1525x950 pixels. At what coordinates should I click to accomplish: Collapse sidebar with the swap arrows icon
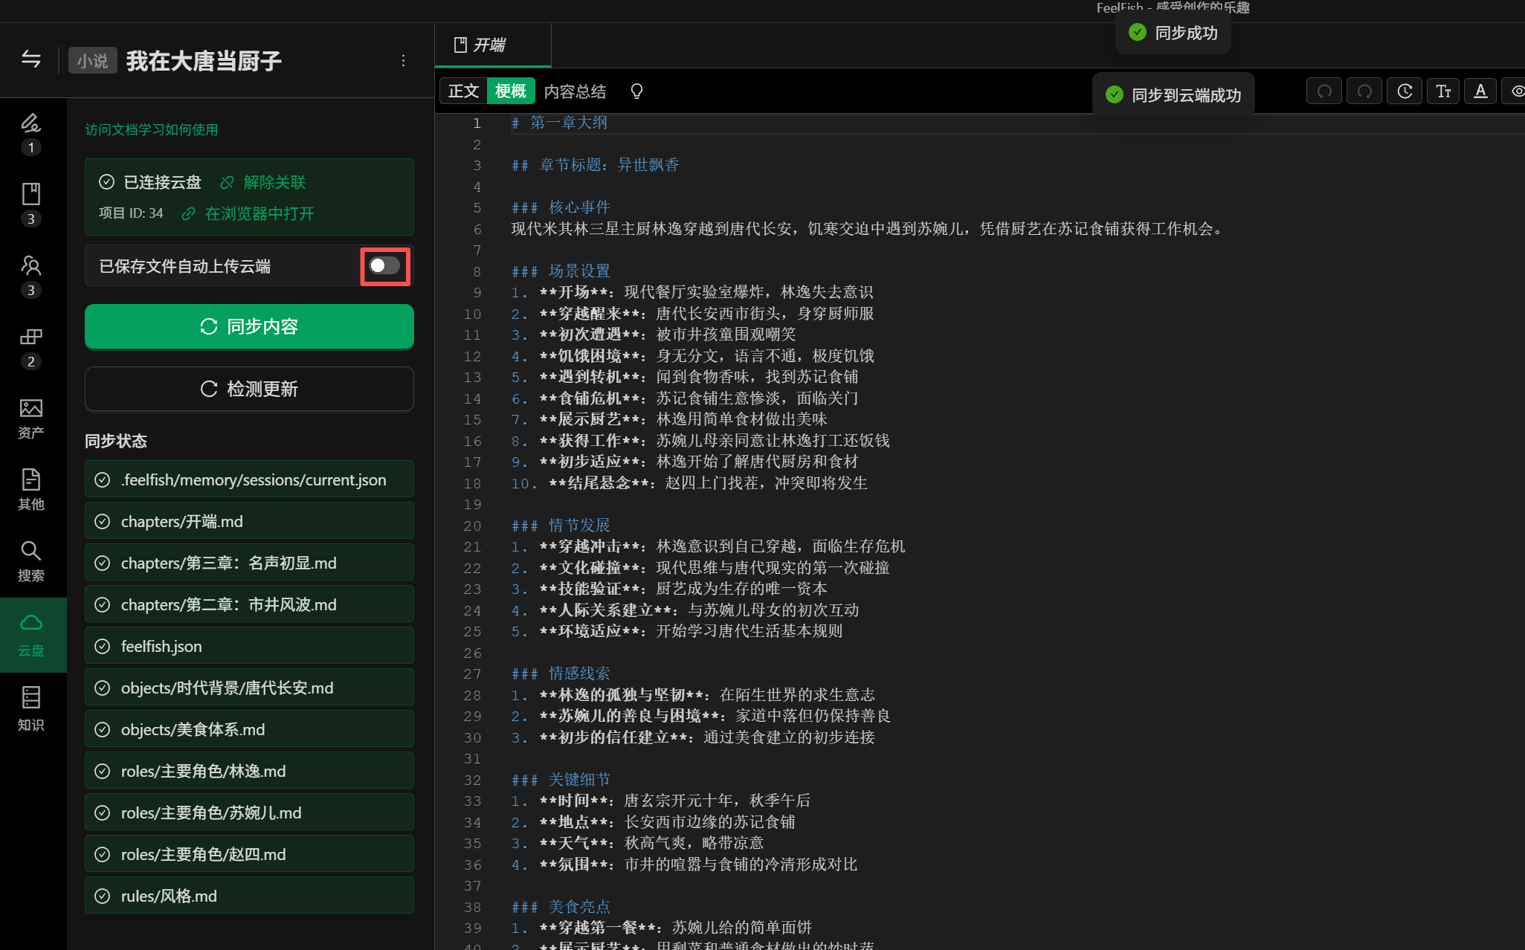(31, 59)
